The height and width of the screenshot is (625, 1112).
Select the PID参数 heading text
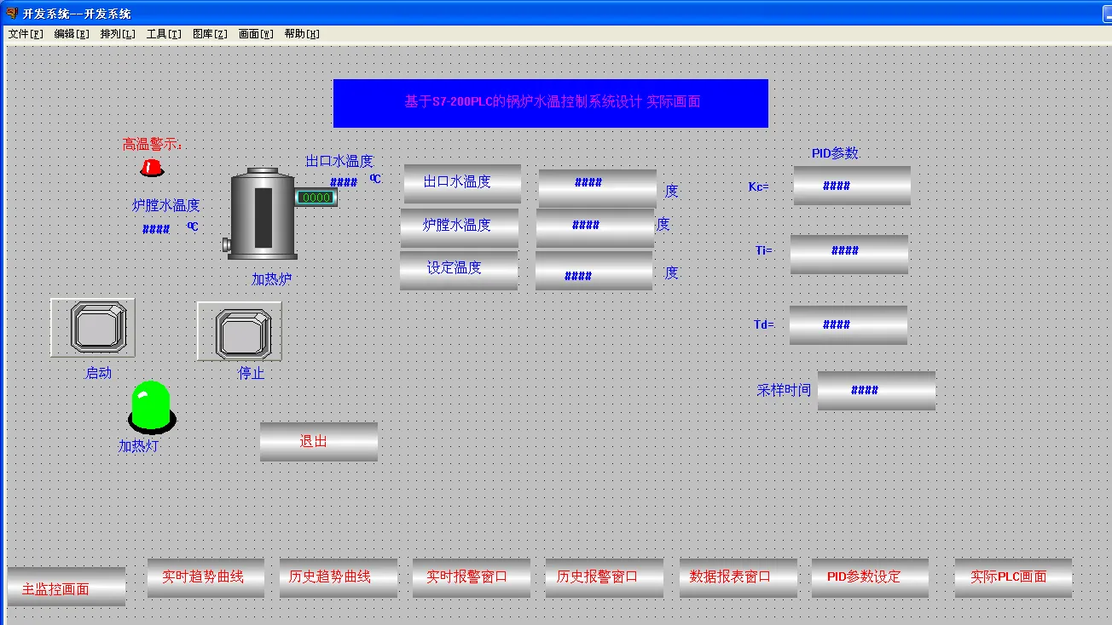pyautogui.click(x=835, y=153)
